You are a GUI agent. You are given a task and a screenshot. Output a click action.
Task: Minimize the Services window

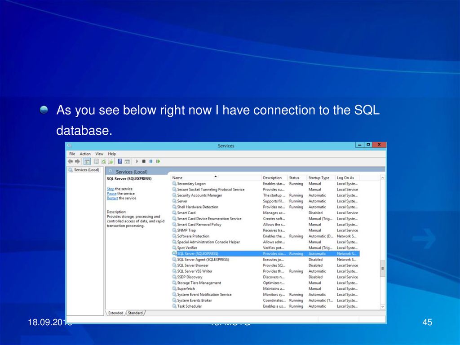pos(360,145)
